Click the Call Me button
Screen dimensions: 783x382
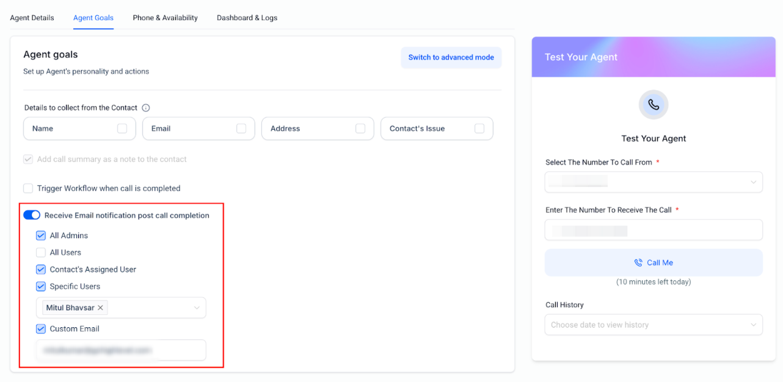(654, 263)
